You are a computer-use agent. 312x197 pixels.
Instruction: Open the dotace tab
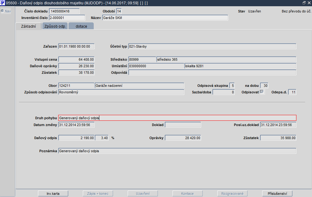click(81, 26)
